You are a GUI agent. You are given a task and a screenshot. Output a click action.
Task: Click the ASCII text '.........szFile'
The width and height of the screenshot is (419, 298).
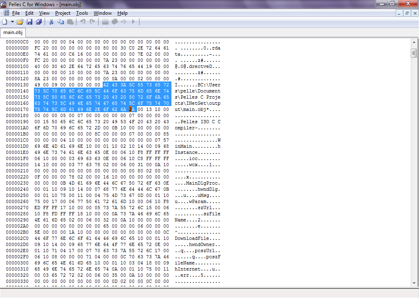point(198,214)
